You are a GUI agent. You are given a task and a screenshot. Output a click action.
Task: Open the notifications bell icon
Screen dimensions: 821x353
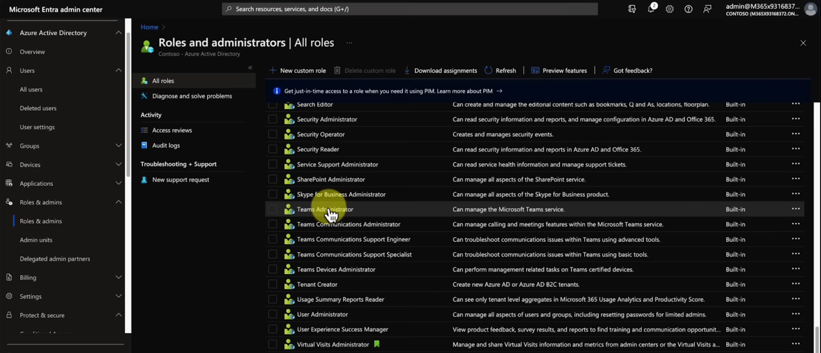tap(651, 9)
